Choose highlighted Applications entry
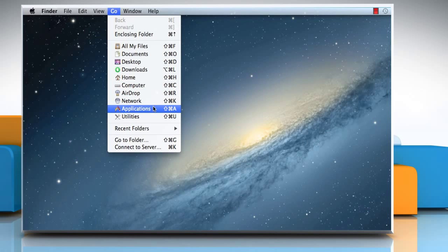 tap(144, 109)
